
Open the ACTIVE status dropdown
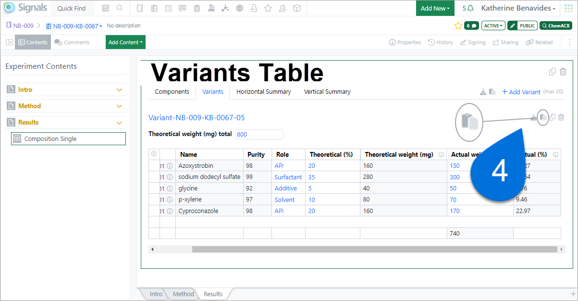(x=493, y=25)
